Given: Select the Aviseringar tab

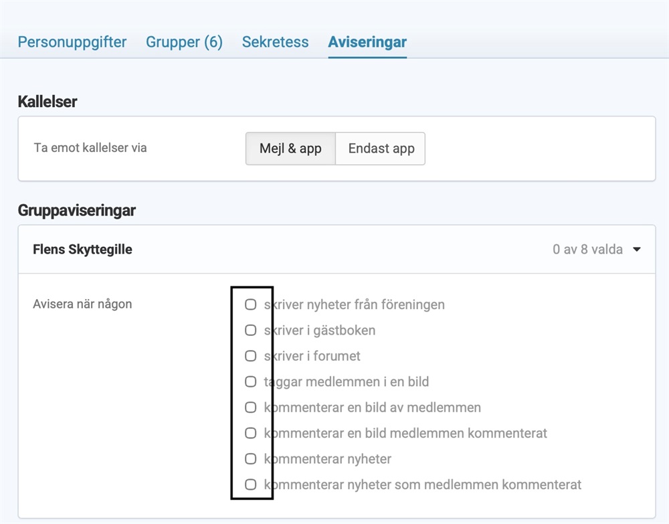Looking at the screenshot, I should pyautogui.click(x=367, y=41).
